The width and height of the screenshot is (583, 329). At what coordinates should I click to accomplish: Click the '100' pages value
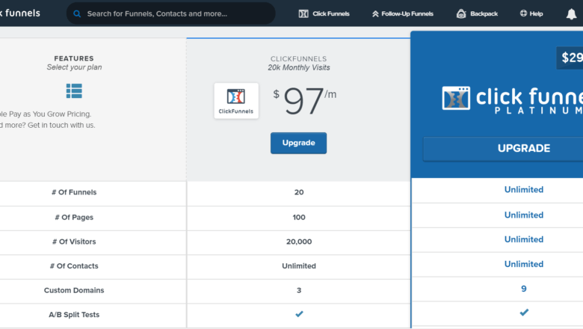coord(299,217)
